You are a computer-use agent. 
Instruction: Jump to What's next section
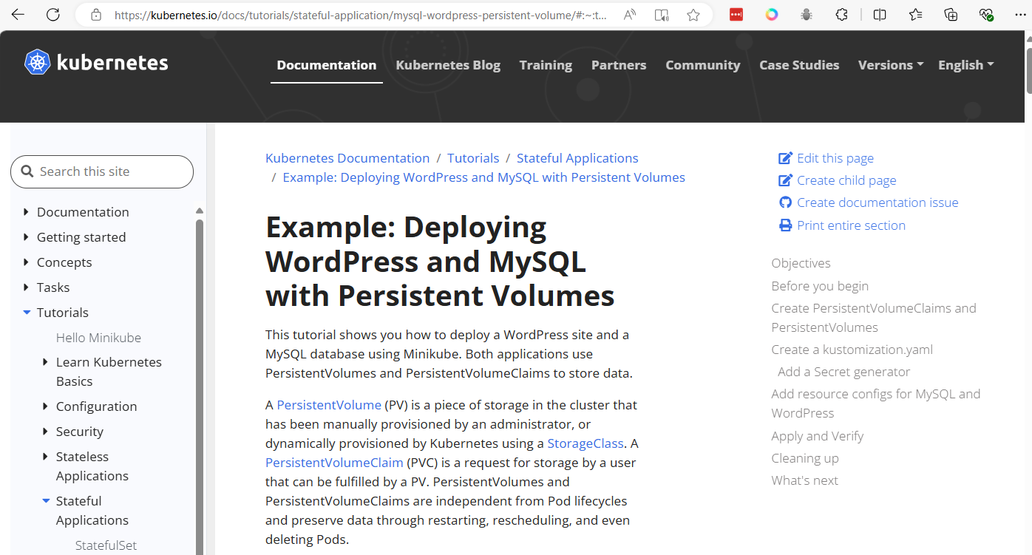[x=804, y=480]
